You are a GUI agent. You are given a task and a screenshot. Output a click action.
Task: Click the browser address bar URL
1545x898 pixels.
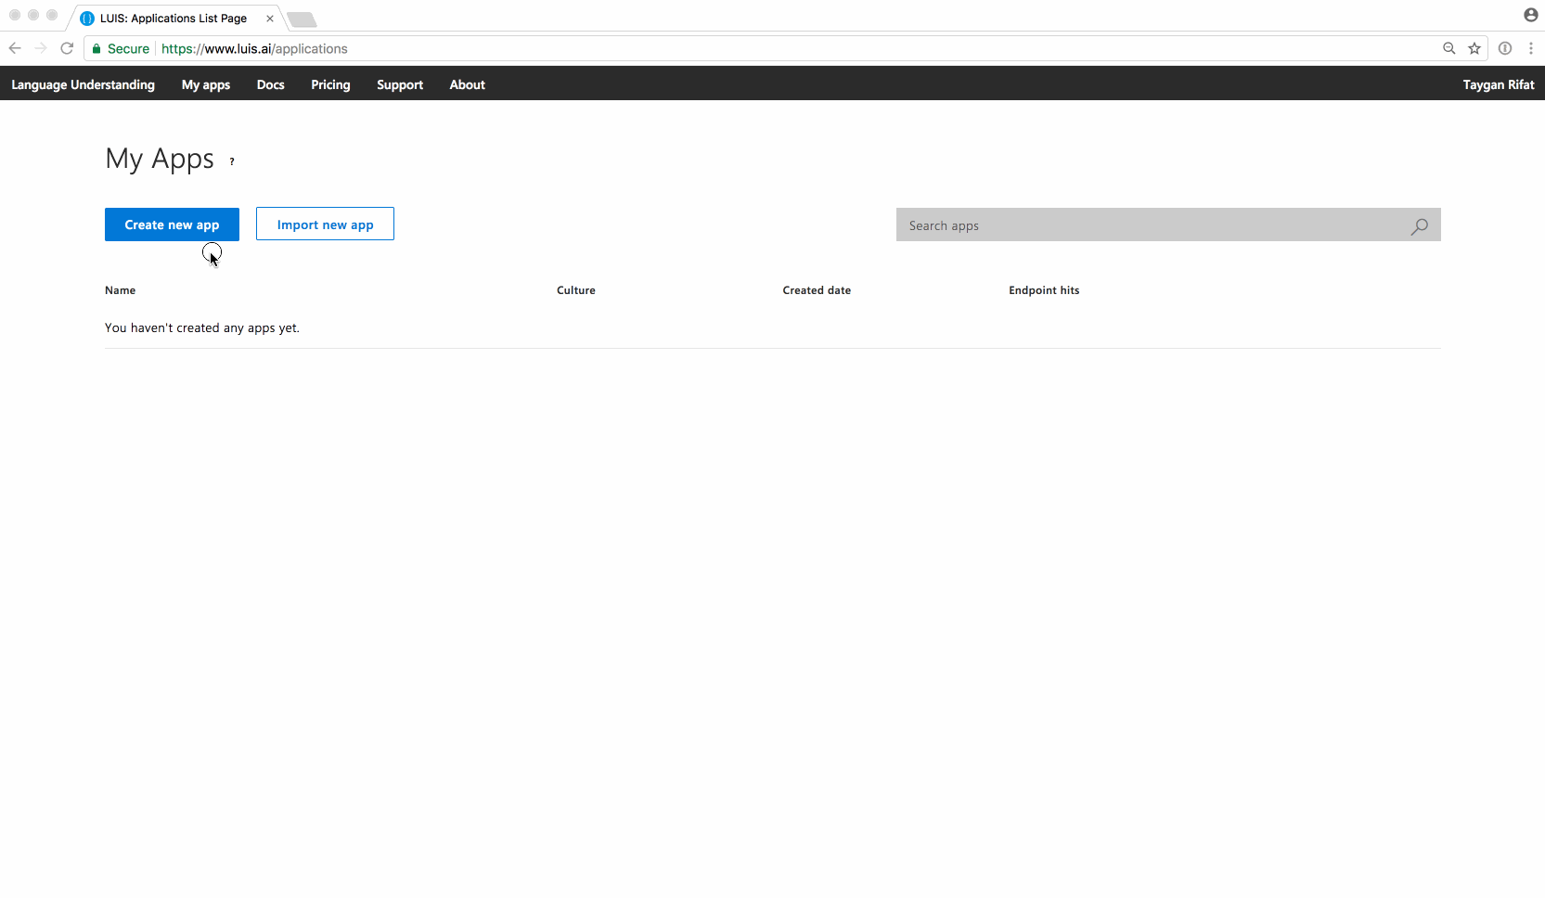pyautogui.click(x=254, y=48)
